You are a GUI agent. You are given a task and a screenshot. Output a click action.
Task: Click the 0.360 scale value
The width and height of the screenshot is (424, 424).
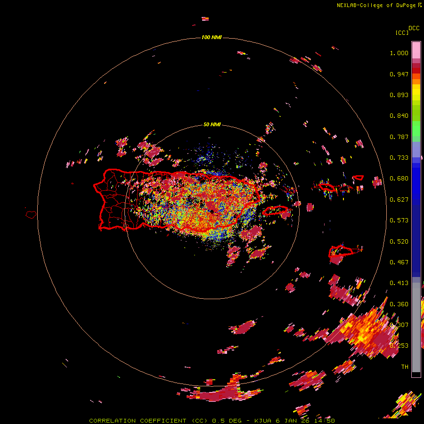(x=399, y=304)
